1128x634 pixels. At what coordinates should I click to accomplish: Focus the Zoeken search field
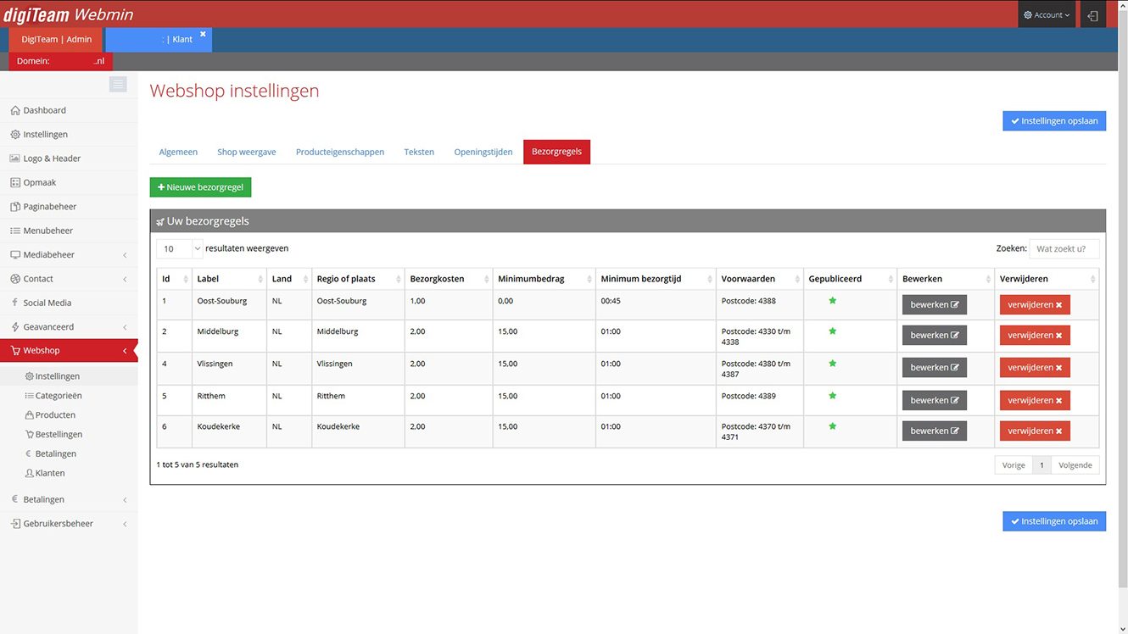[x=1064, y=248]
